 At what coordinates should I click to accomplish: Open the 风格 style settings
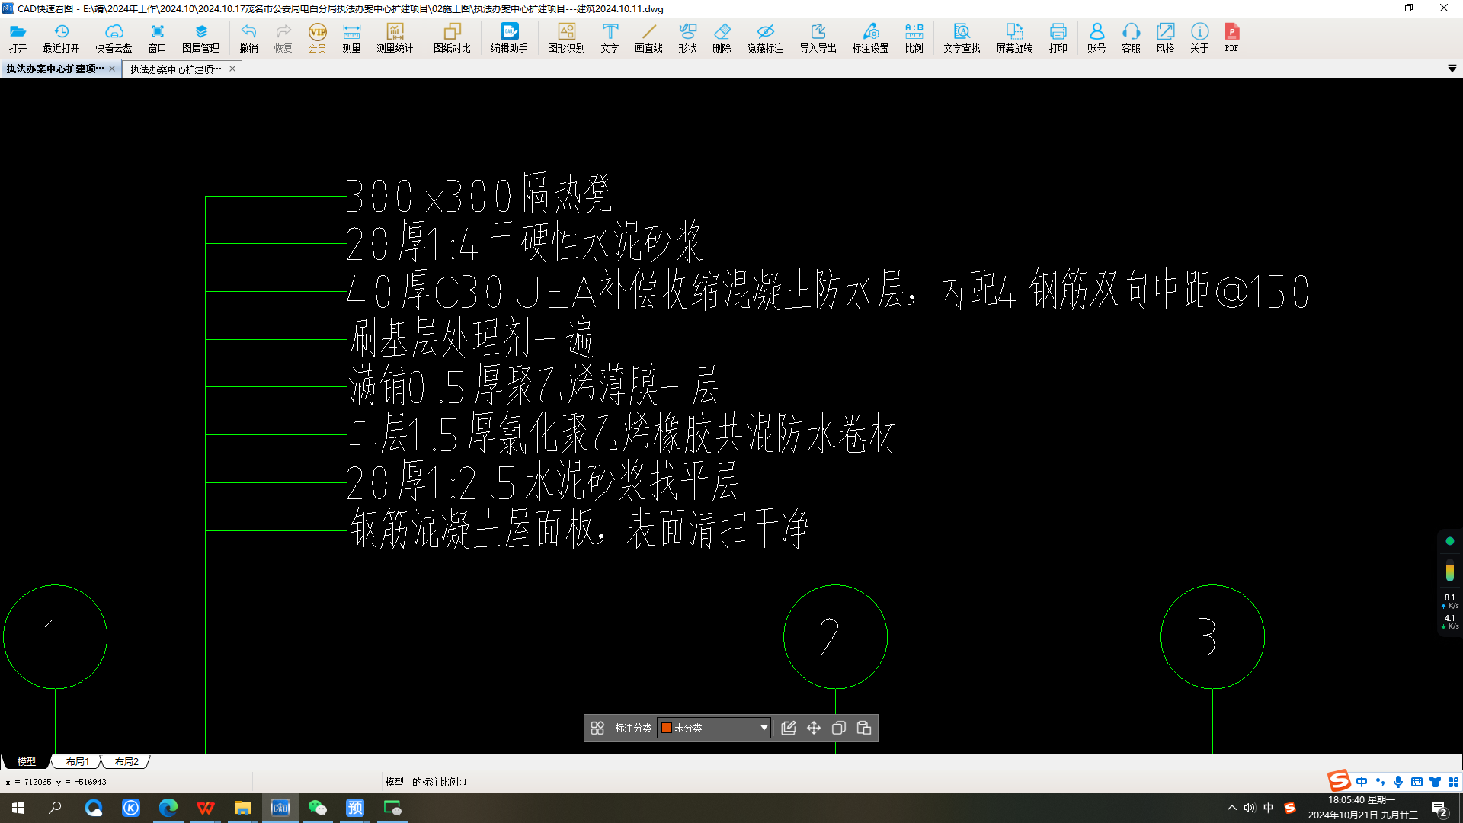1165,37
